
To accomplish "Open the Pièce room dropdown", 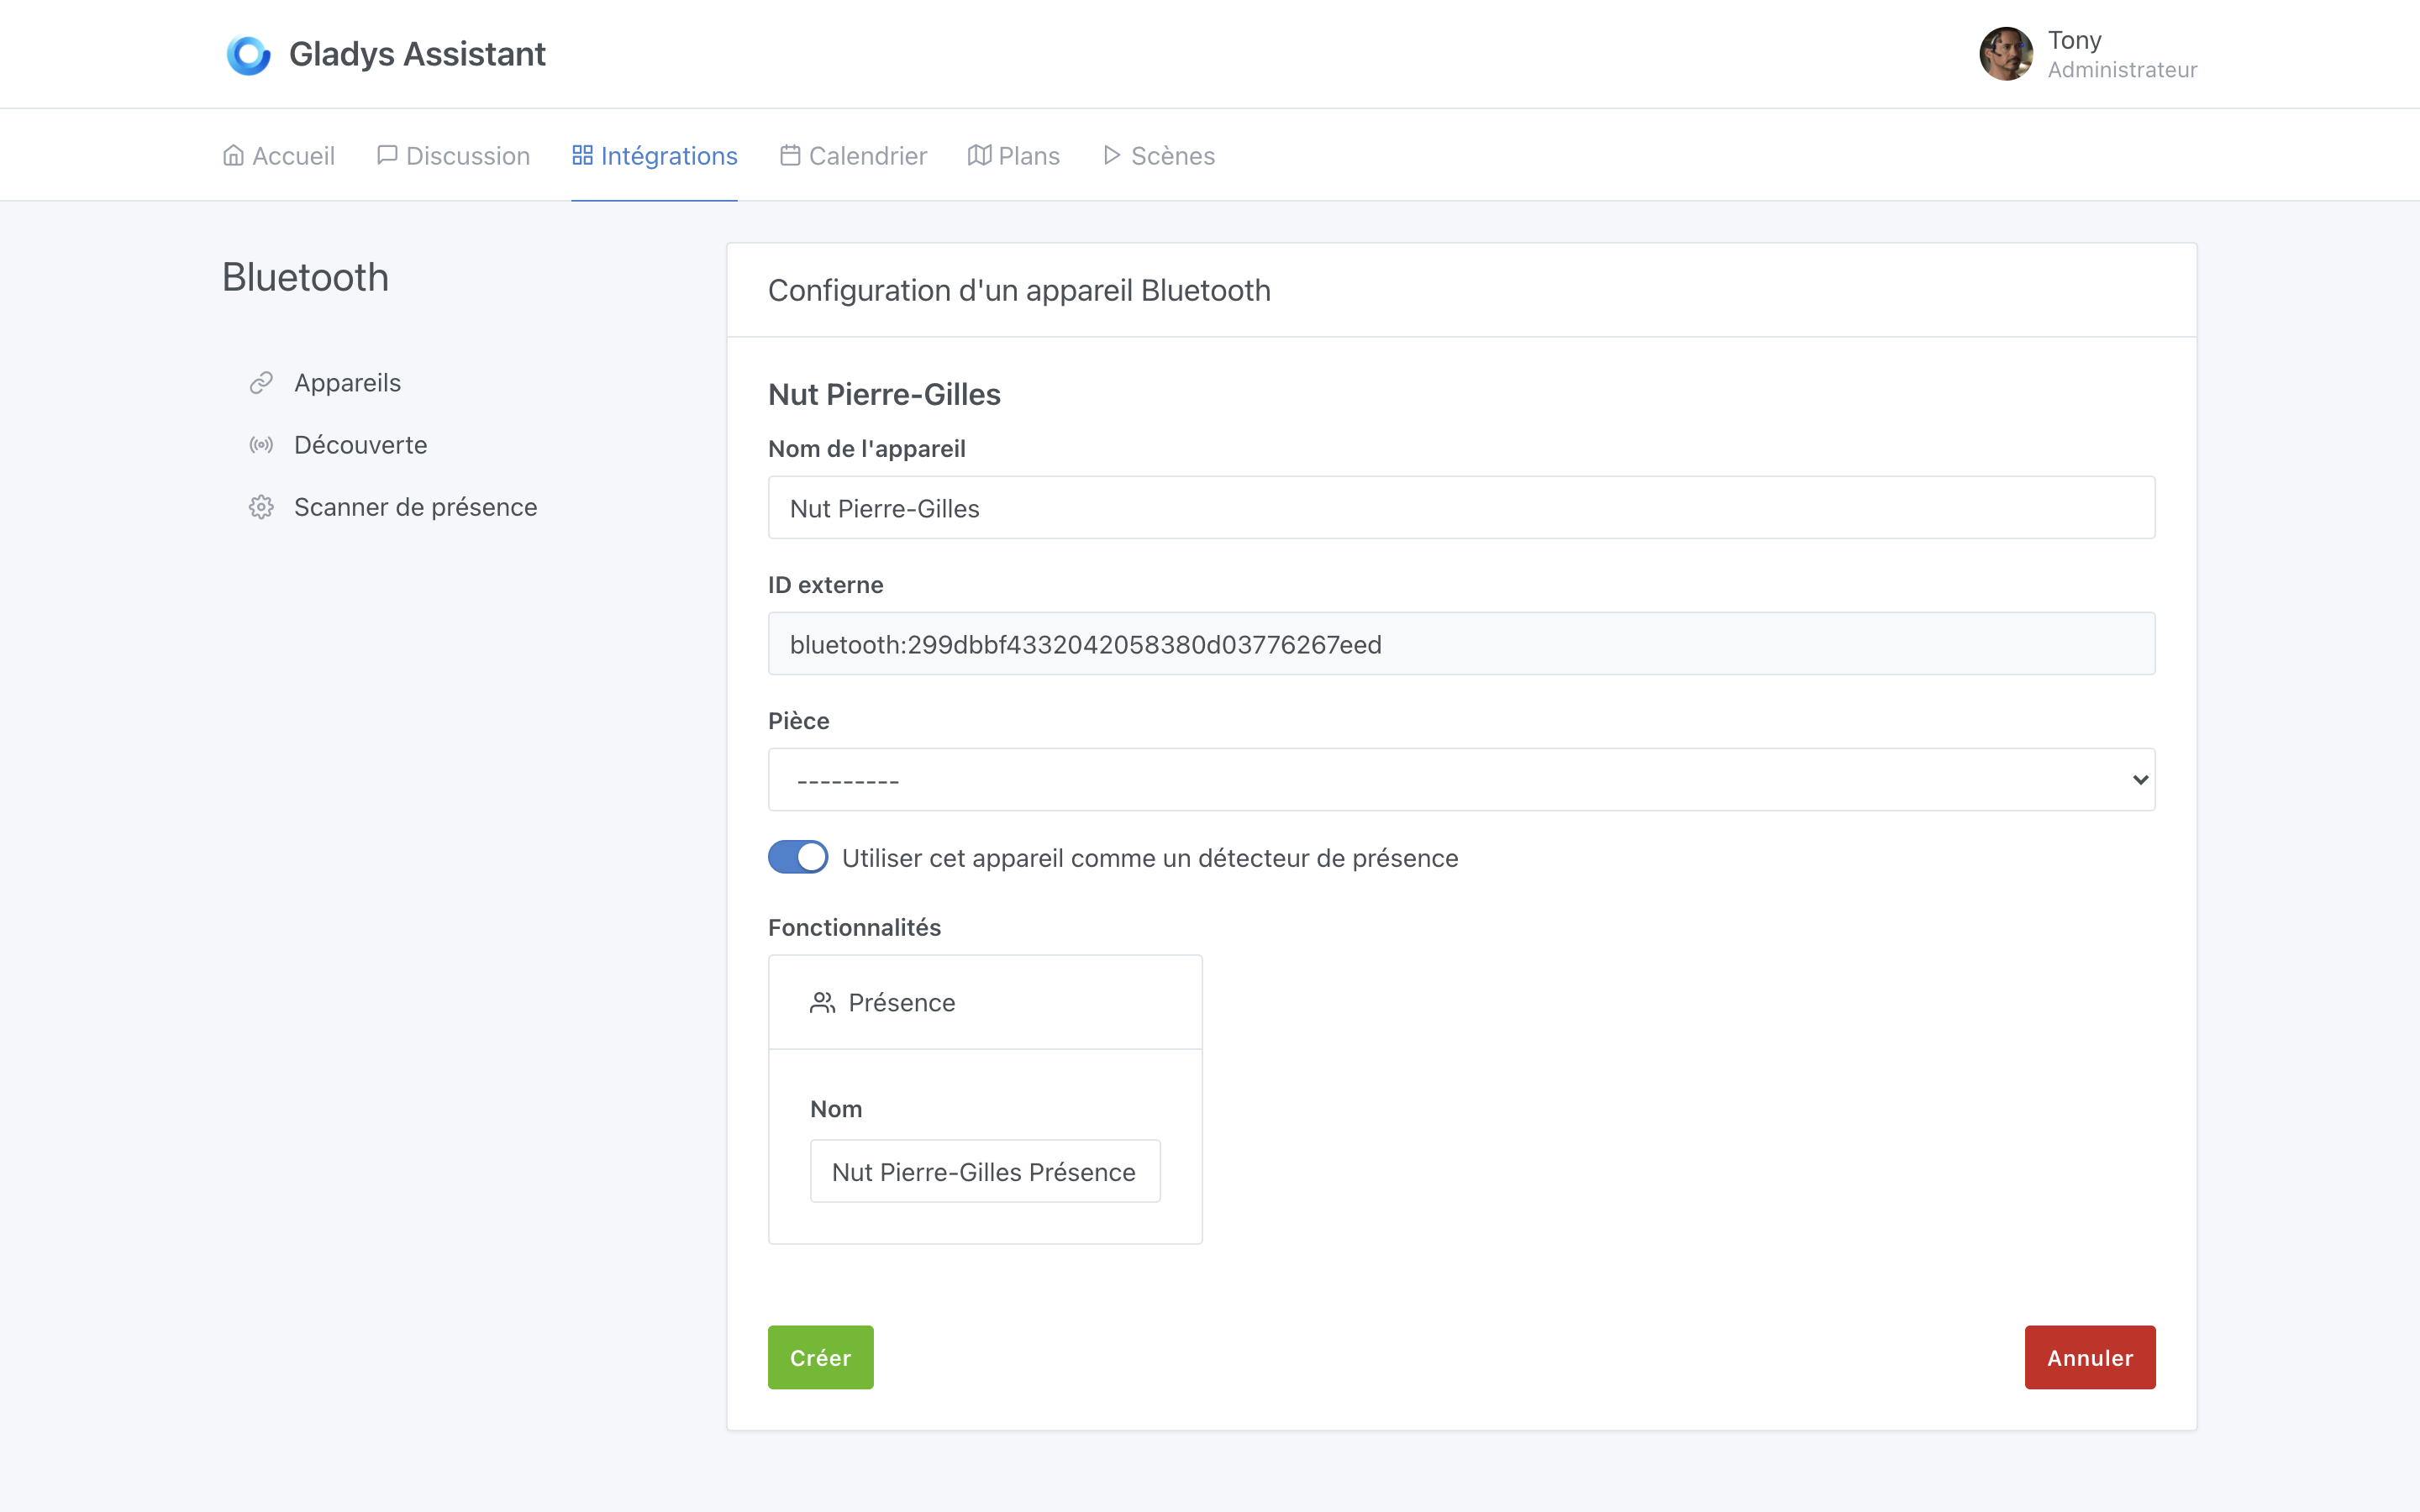I will pyautogui.click(x=1460, y=779).
